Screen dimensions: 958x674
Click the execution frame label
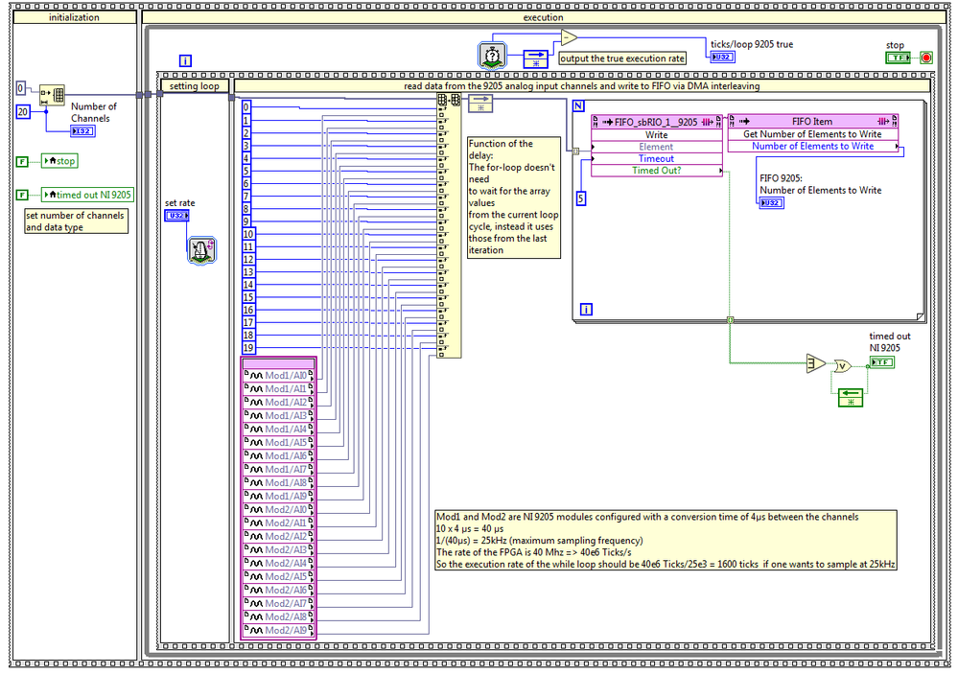[543, 17]
